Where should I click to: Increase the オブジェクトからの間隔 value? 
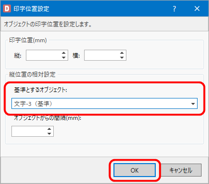(49, 129)
